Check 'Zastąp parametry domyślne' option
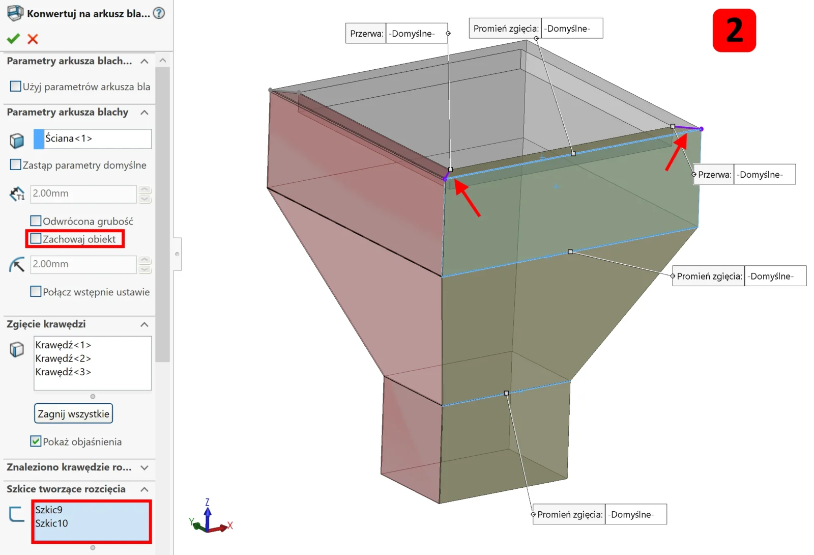Viewport: 814px width, 555px height. [x=16, y=164]
